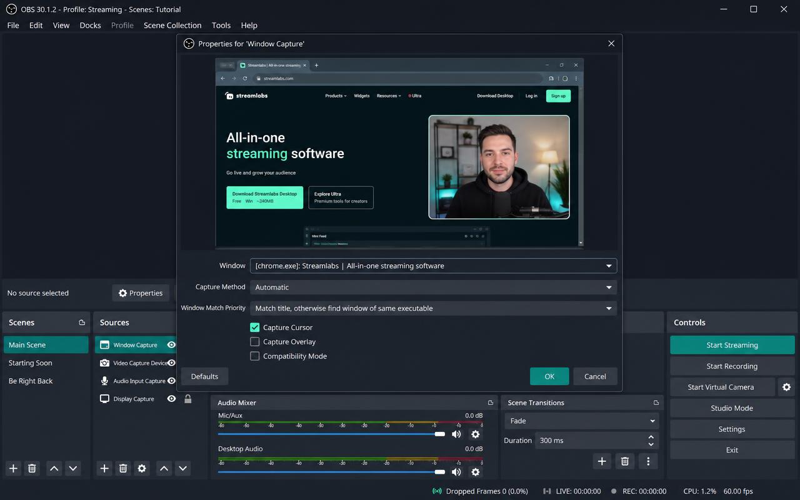Enable Studio Mode

(x=732, y=408)
